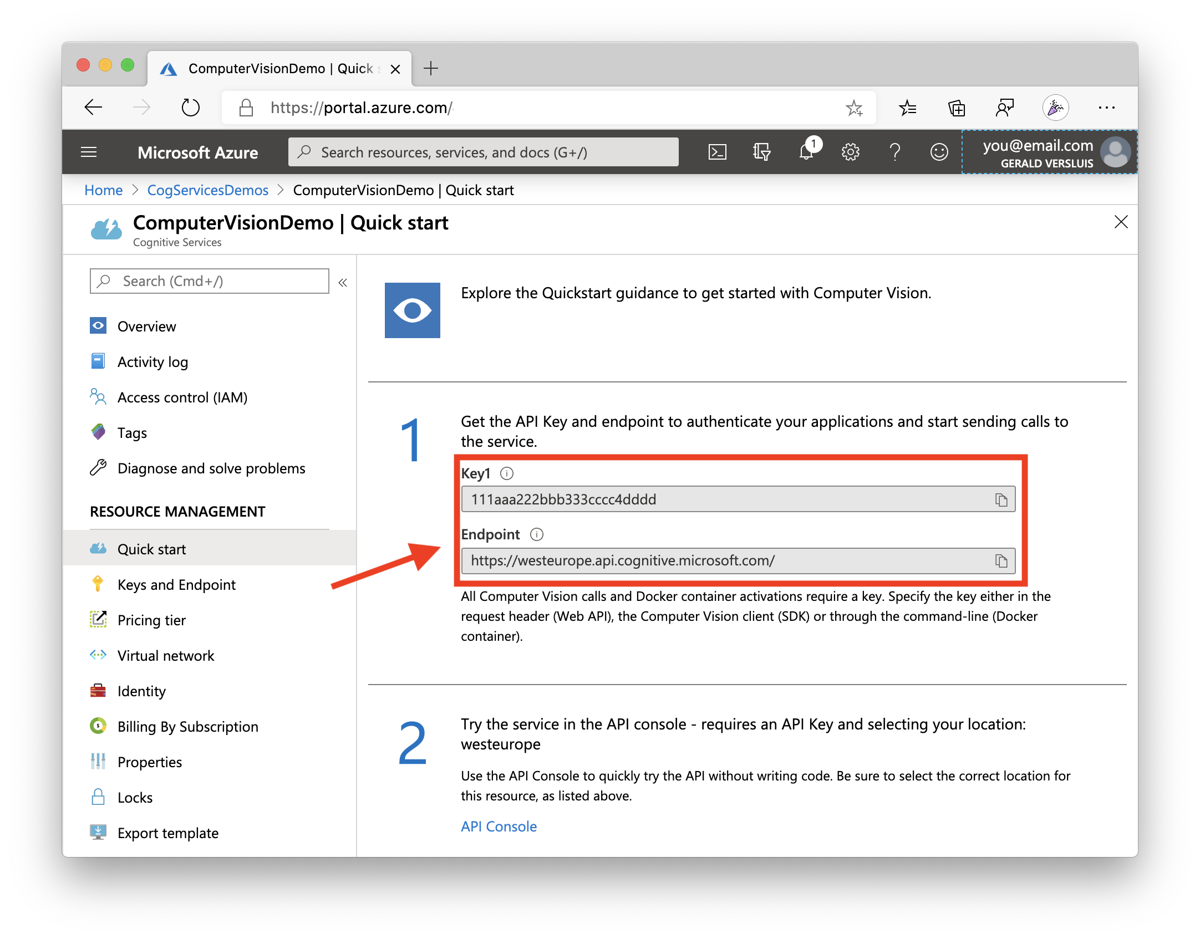Go to CogServicesDemos breadcrumb
1200x939 pixels.
(x=207, y=190)
